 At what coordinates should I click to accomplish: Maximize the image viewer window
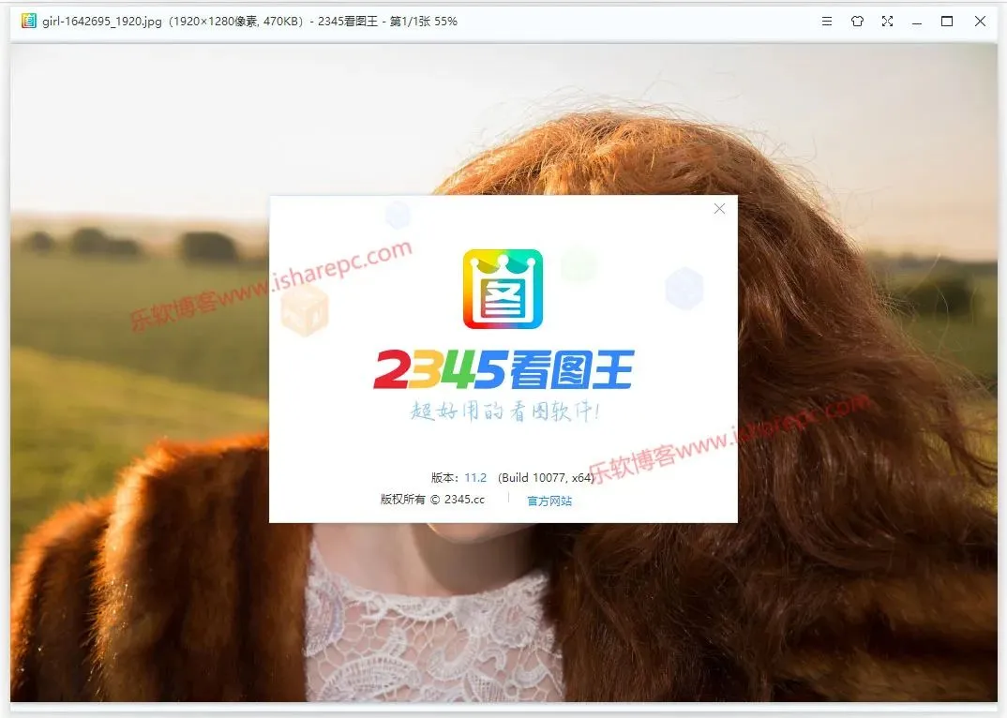point(947,22)
